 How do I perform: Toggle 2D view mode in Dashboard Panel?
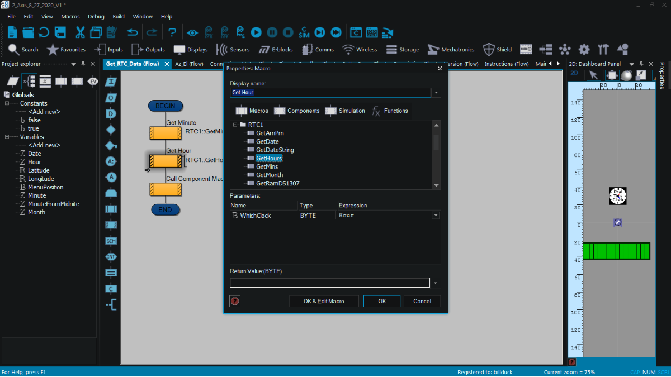pyautogui.click(x=575, y=75)
